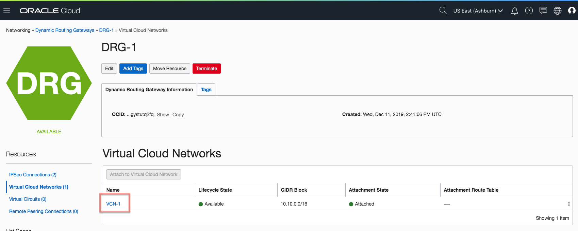
Task: Copy the OCID value
Action: (x=178, y=115)
